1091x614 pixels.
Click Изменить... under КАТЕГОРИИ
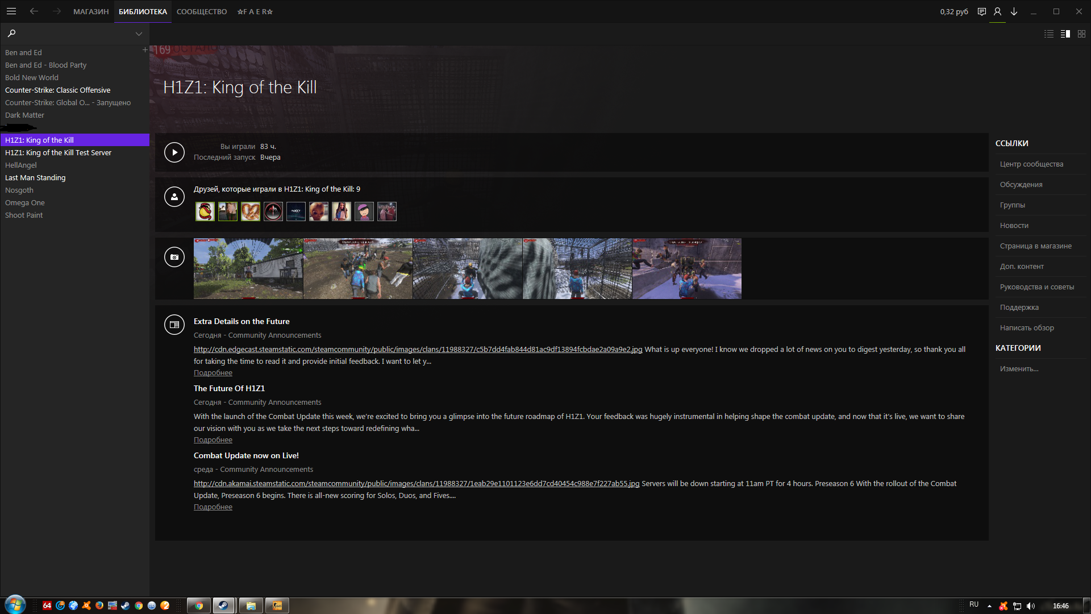(1019, 369)
